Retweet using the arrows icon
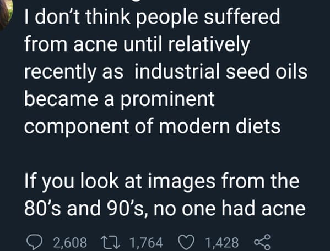 coord(110,243)
